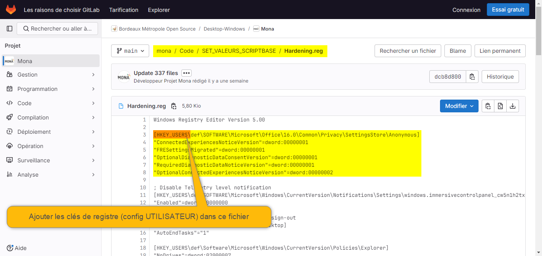Click the Blame button
The image size is (542, 256).
[x=458, y=51]
